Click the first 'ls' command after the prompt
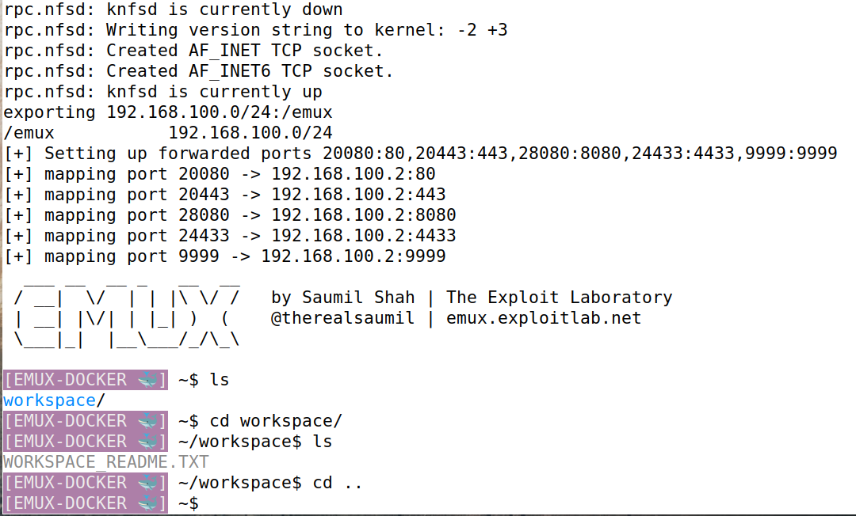This screenshot has width=856, height=516. tap(220, 380)
